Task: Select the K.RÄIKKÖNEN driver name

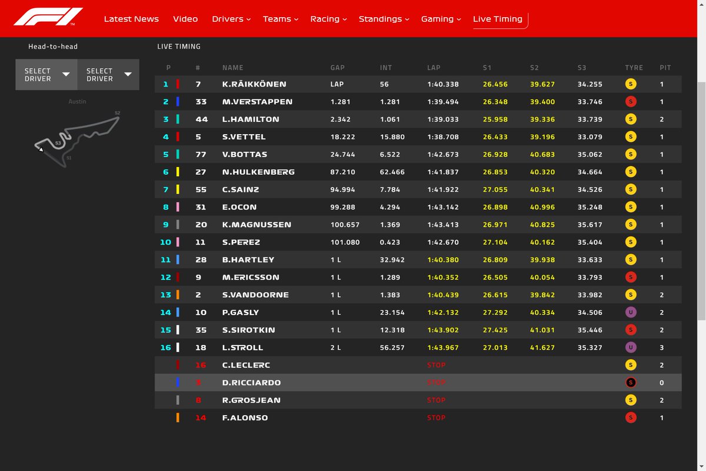Action: (254, 84)
